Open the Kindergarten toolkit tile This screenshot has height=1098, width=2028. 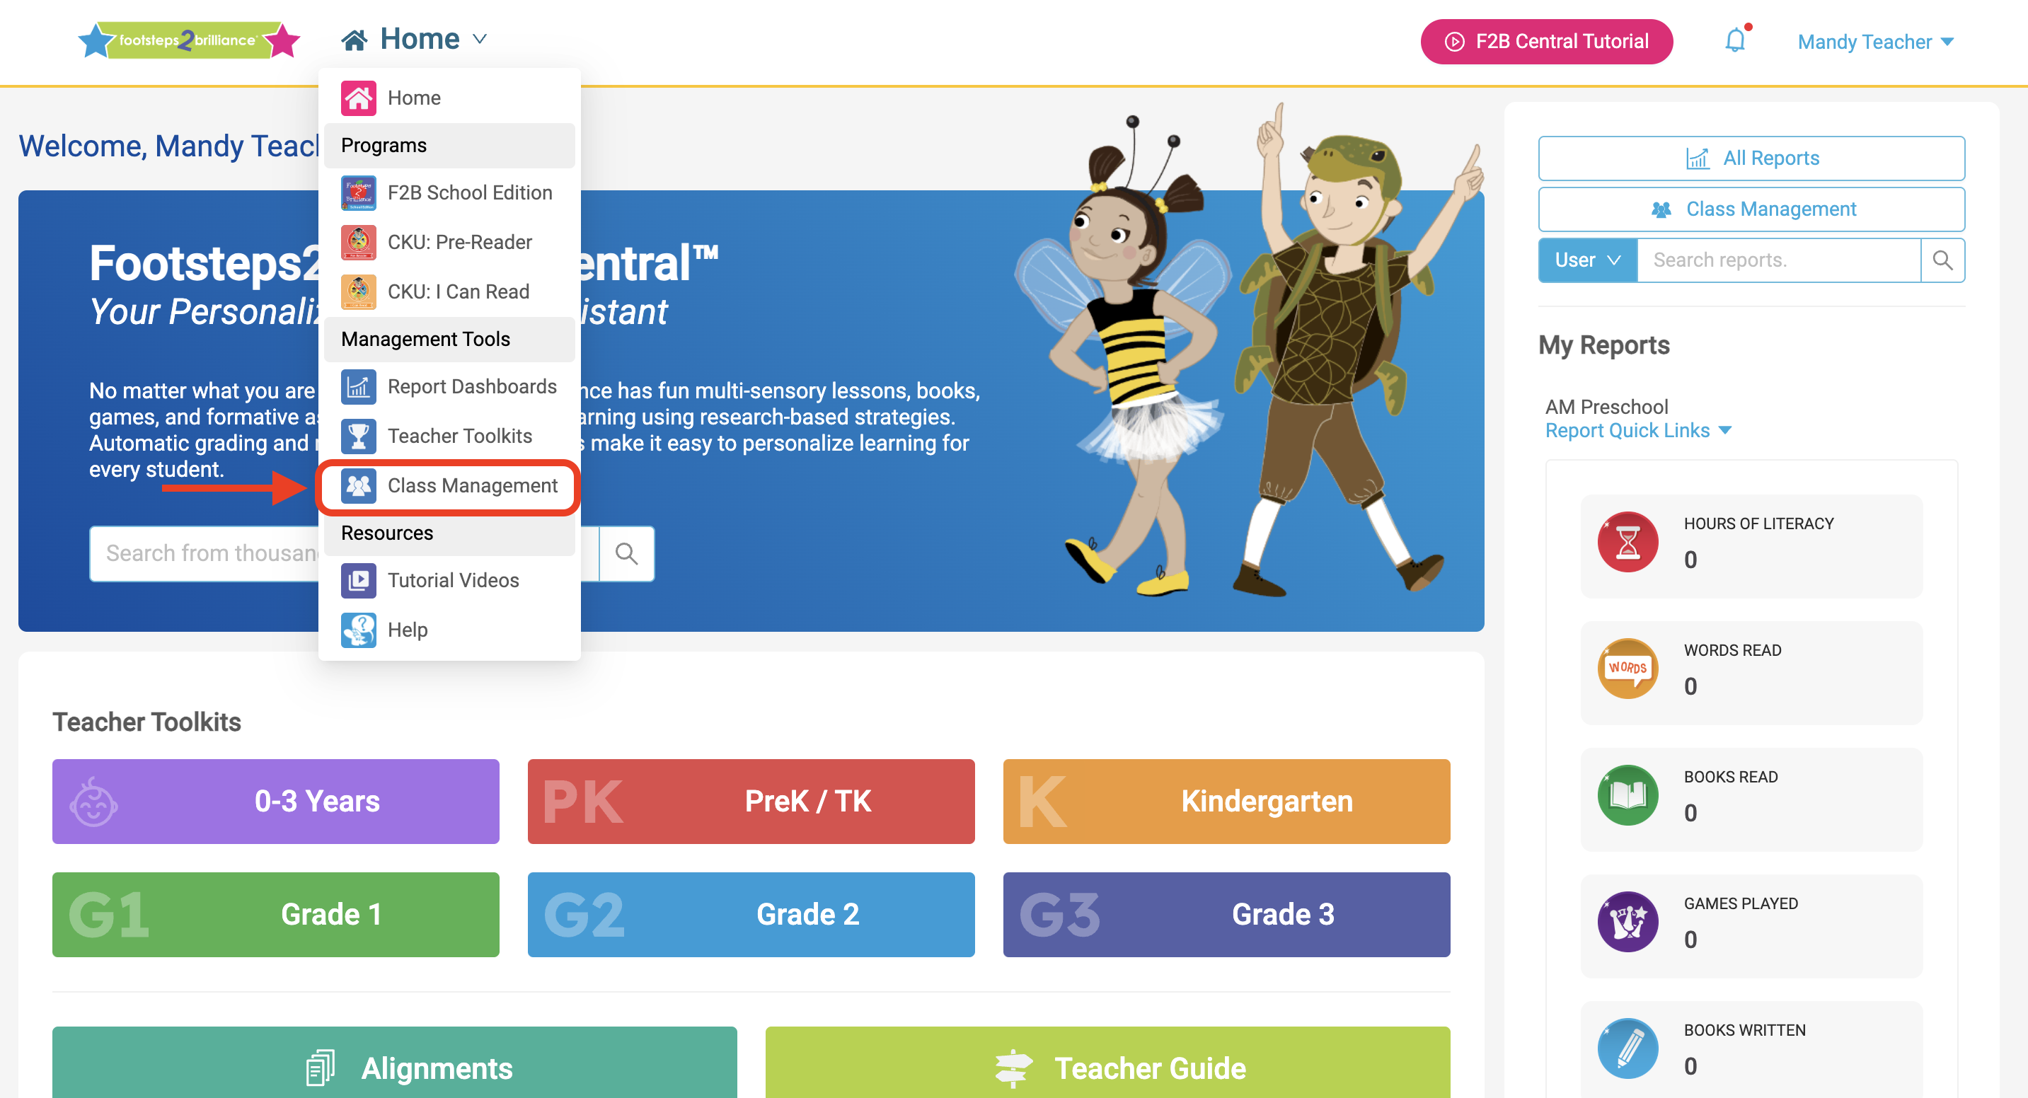pos(1225,802)
